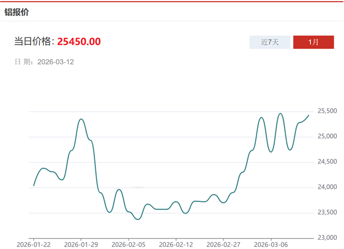Click the 25,500 y-axis label
Viewport: 344px width, 249px height.
(x=327, y=111)
